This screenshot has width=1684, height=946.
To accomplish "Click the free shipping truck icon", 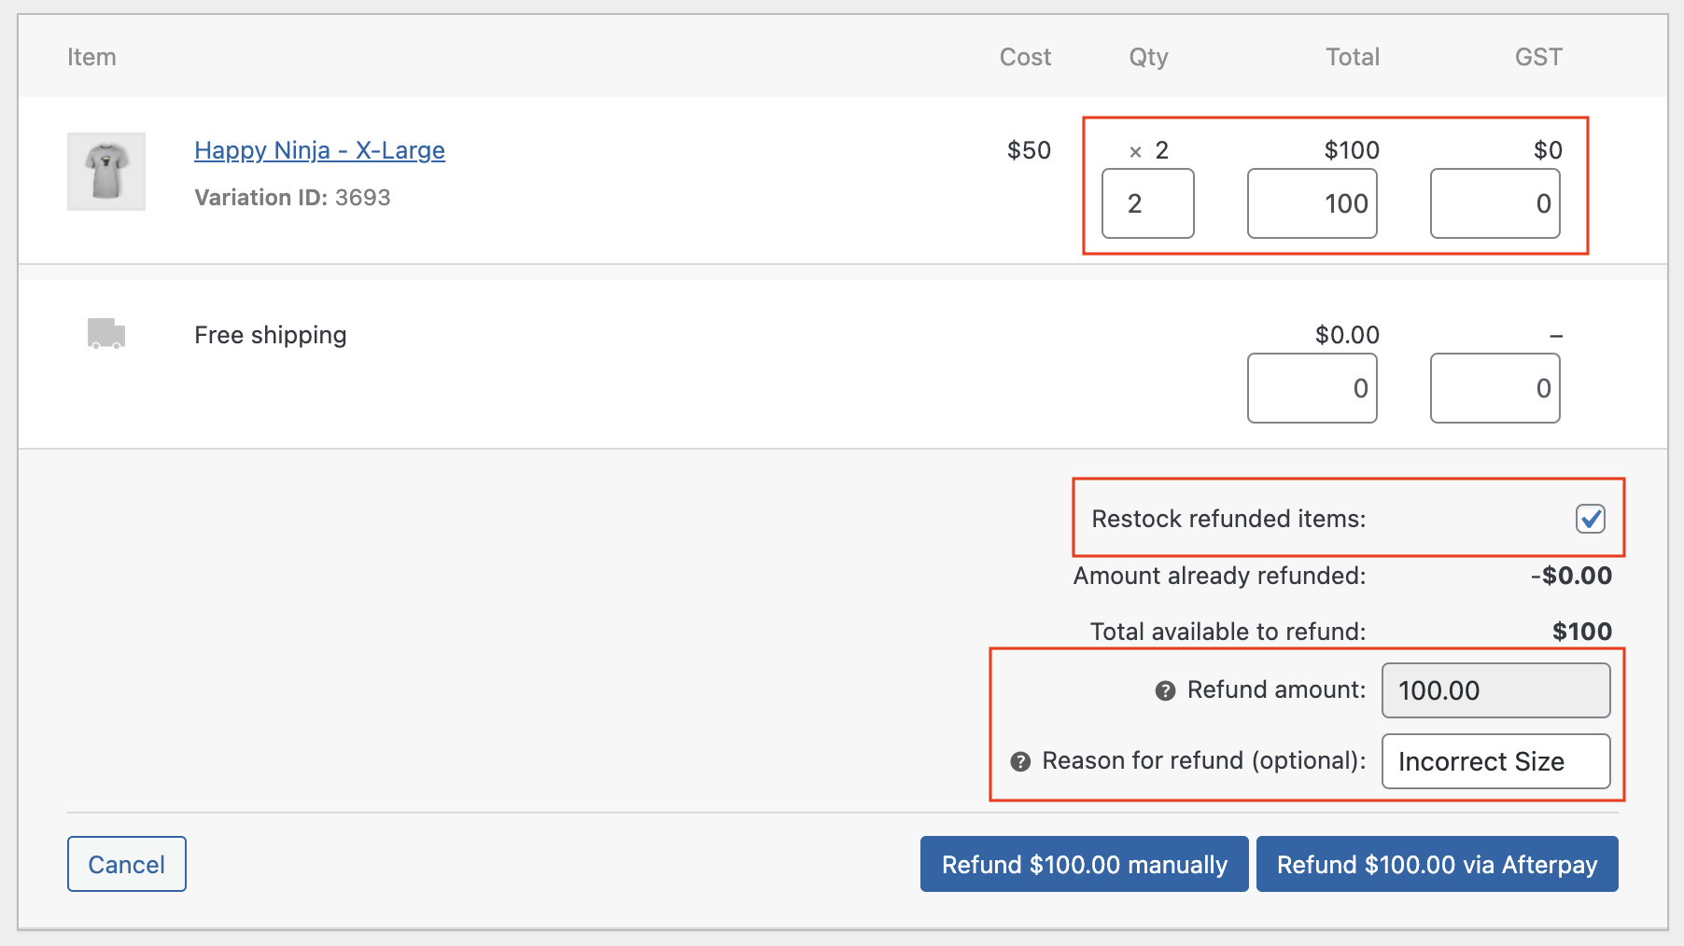I will [x=106, y=333].
